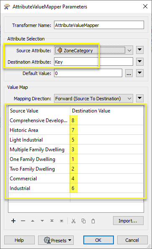This screenshot has height=249, width=152.
Task: Click the Help button
Action: tap(19, 240)
